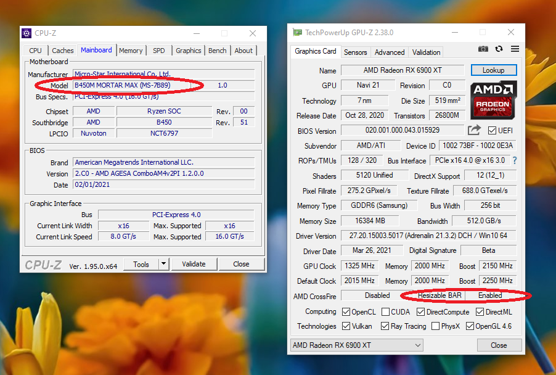Screen dimensions: 556x375
Task: Click the GPU-Z title bar icon
Action: [x=297, y=32]
